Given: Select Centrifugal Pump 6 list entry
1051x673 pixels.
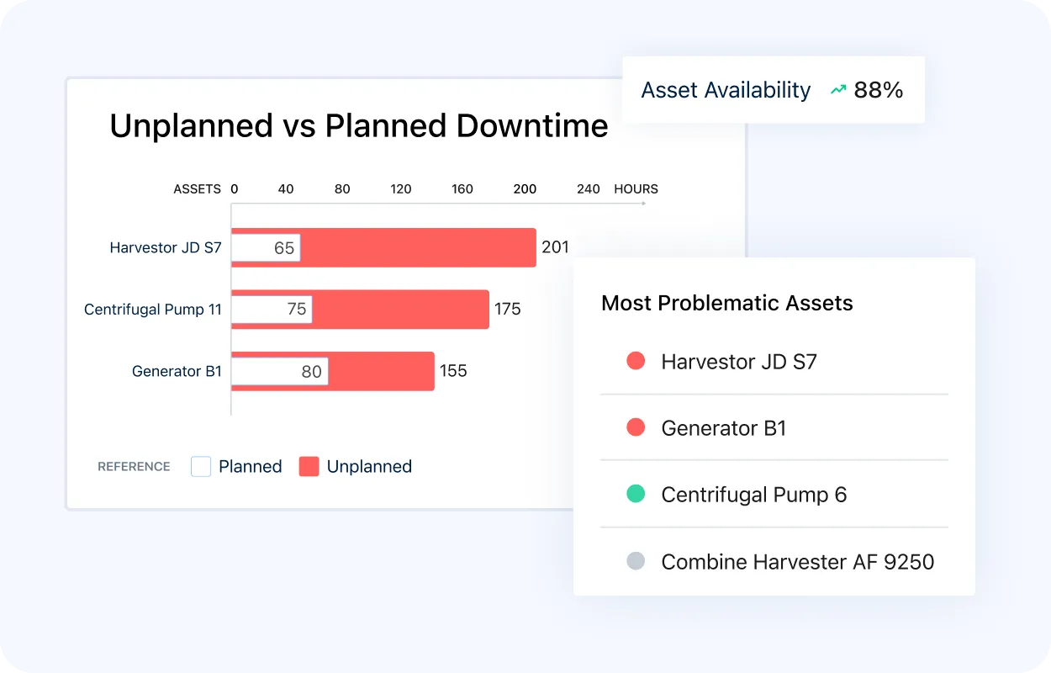Looking at the screenshot, I should coord(754,495).
